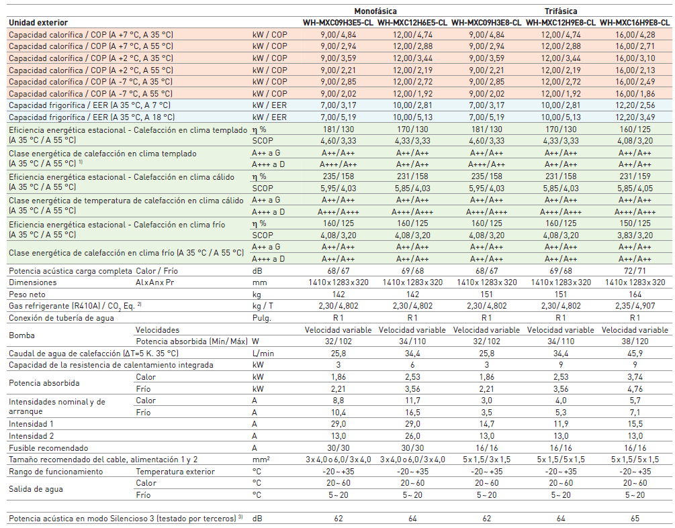Click the Bomba row label
675x528 pixels.
[x=21, y=335]
